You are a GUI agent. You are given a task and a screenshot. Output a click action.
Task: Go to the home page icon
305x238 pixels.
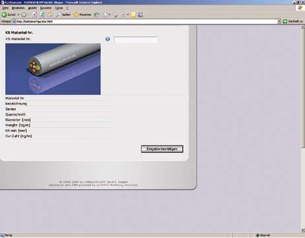click(x=50, y=15)
